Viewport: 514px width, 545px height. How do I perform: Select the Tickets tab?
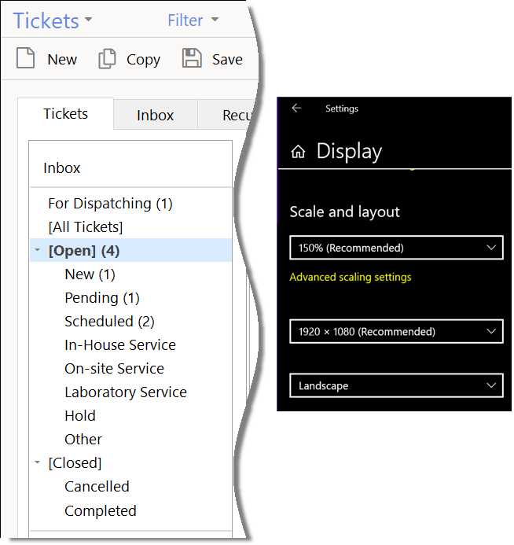click(65, 114)
